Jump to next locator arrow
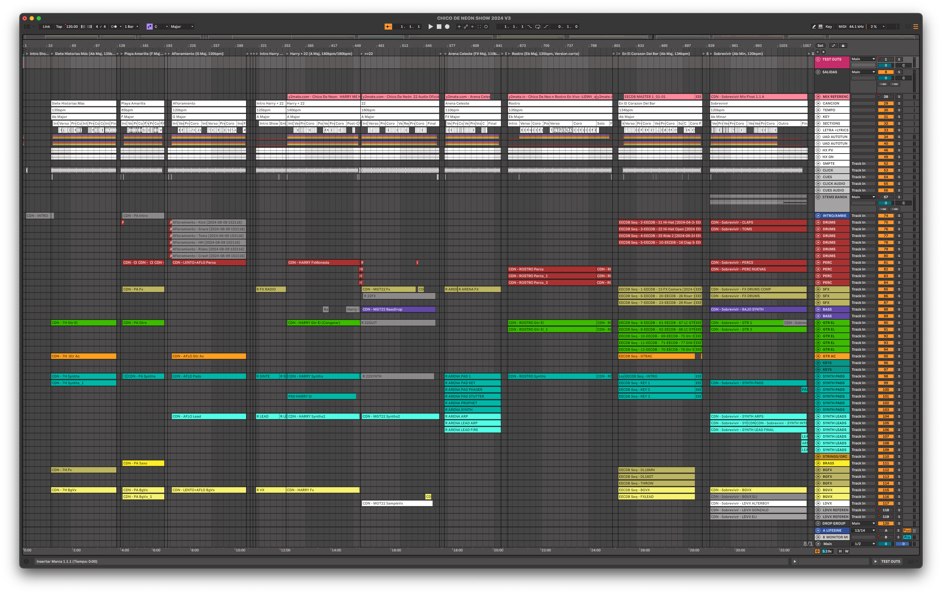Viewport: 942px width, 594px height. tap(823, 52)
